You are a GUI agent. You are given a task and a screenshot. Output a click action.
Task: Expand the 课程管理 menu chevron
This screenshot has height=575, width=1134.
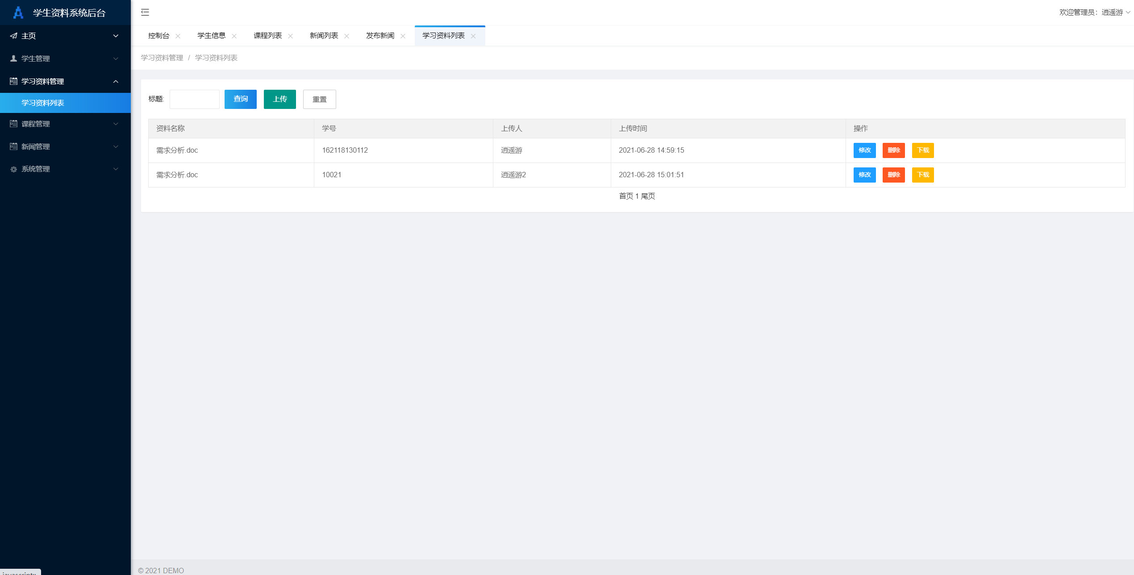(116, 124)
